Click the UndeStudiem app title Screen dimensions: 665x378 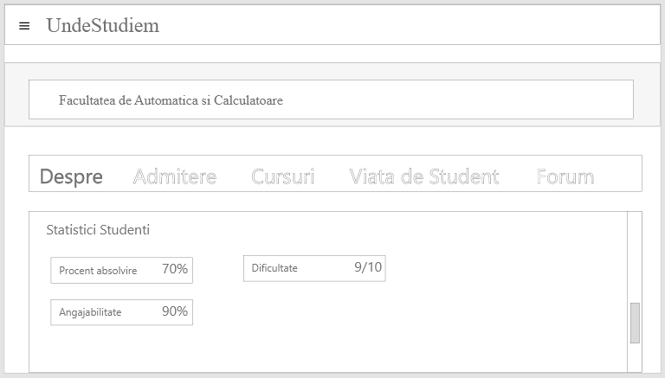pos(102,26)
